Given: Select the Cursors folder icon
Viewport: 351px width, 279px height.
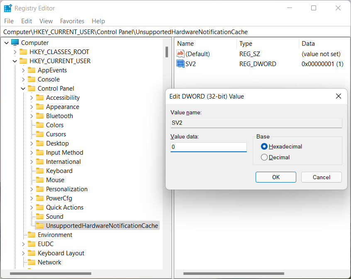Looking at the screenshot, I should pyautogui.click(x=40, y=134).
